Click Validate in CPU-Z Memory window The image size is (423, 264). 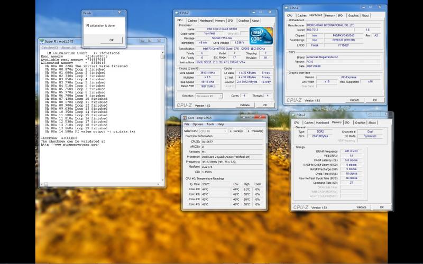point(361,207)
